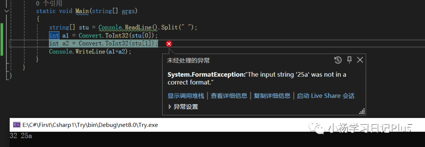This screenshot has width=425, height=147.
Task: Close the unhandled exception popup
Action: (360, 60)
